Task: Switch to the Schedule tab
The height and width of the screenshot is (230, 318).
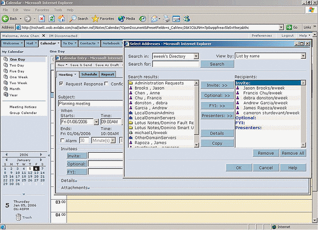Action: [89, 74]
